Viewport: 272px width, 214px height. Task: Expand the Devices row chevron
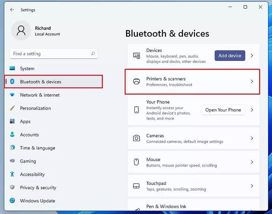[252, 56]
